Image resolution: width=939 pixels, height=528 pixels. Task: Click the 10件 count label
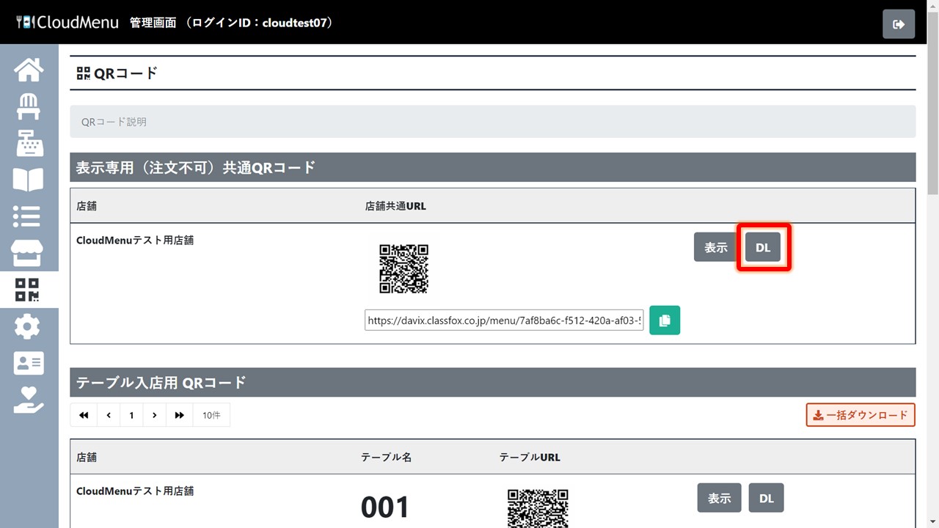pos(211,415)
